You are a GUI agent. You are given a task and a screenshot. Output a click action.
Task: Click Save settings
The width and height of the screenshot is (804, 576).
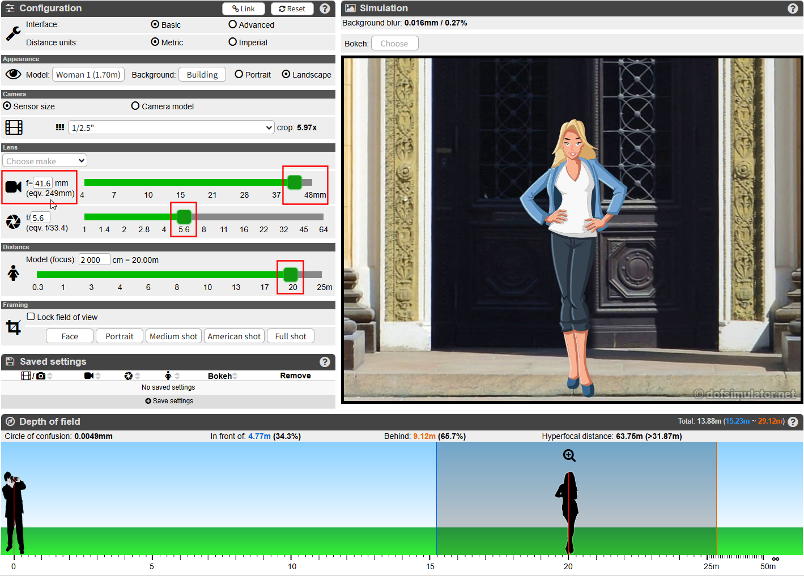(169, 401)
